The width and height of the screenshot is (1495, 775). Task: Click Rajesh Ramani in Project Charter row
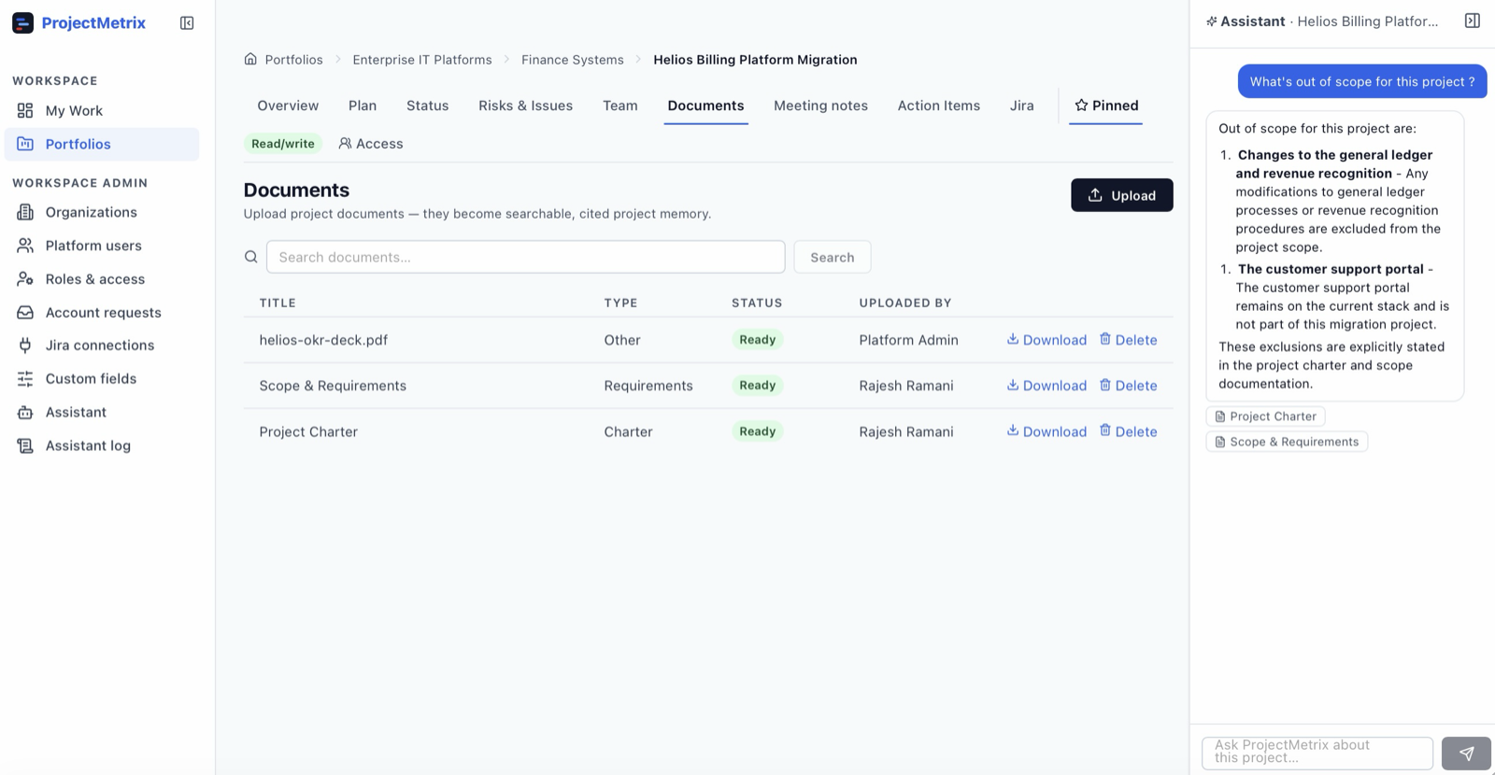906,431
